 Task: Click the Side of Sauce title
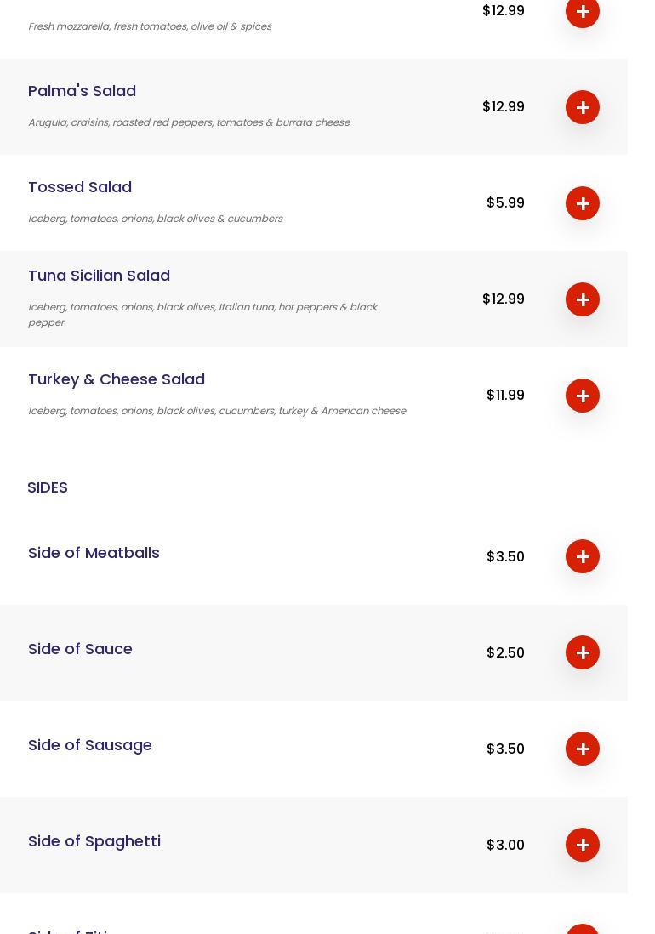click(80, 649)
